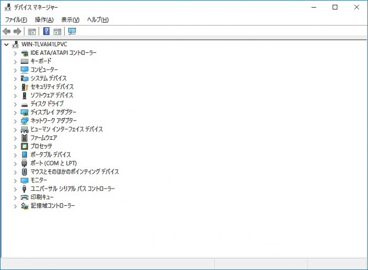The height and width of the screenshot is (270, 368).
Task: Select マウスとそのほかのポインティング デバイス label
Action: [75, 171]
